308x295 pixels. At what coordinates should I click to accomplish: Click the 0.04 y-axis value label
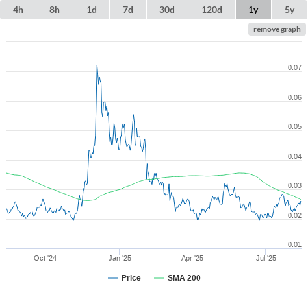click(x=294, y=156)
